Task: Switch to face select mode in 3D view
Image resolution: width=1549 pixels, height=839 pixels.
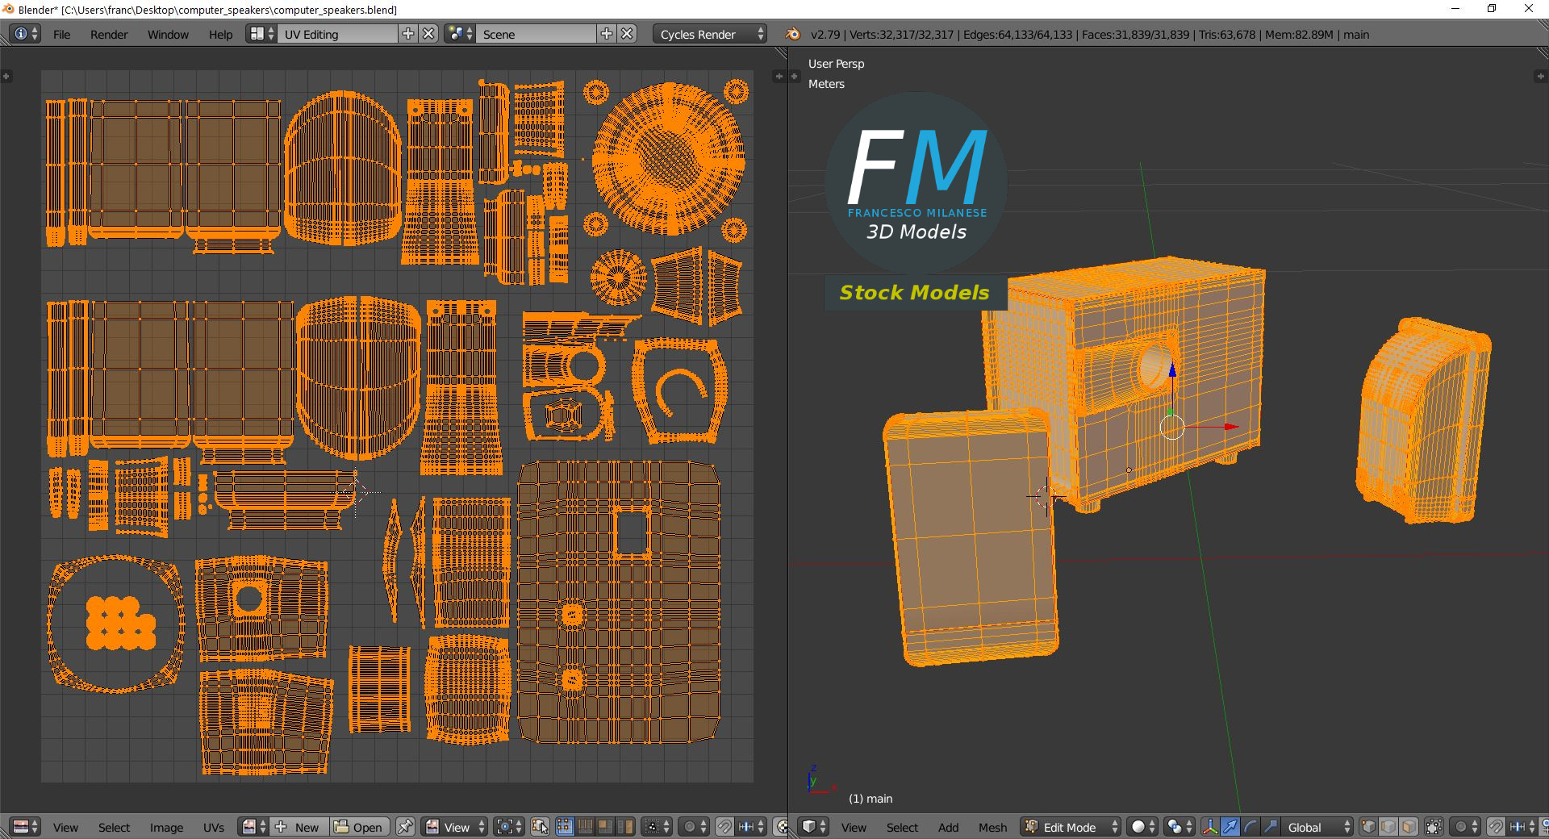Action: (1409, 827)
